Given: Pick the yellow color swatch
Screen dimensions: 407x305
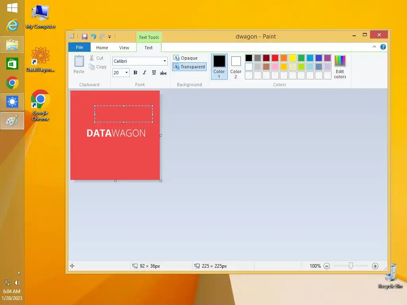Looking at the screenshot, I should pyautogui.click(x=292, y=58).
